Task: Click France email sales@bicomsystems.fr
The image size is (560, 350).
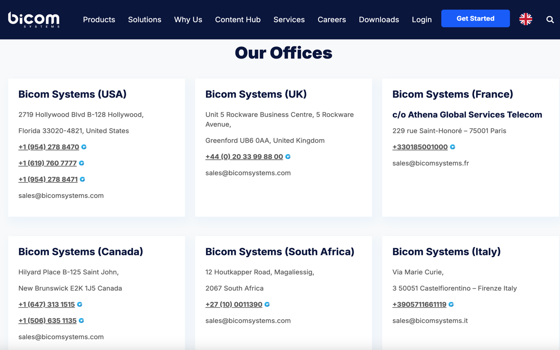Action: (x=430, y=163)
